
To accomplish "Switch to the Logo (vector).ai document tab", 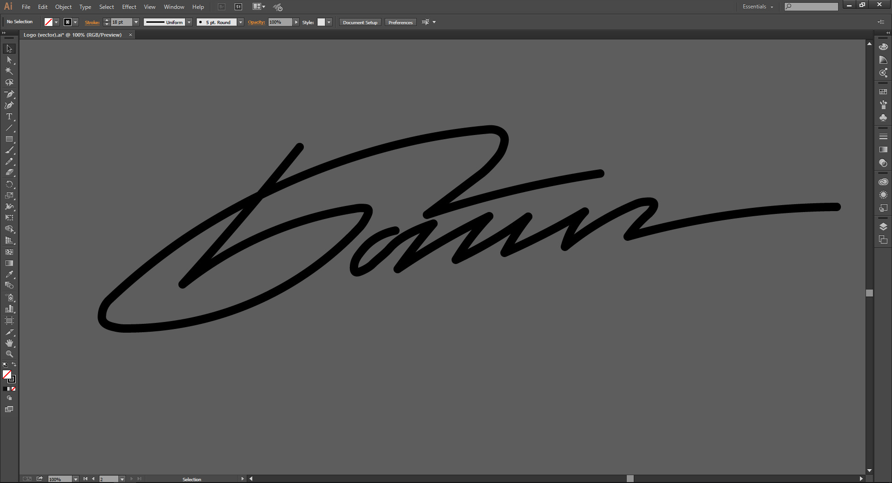I will pyautogui.click(x=73, y=35).
